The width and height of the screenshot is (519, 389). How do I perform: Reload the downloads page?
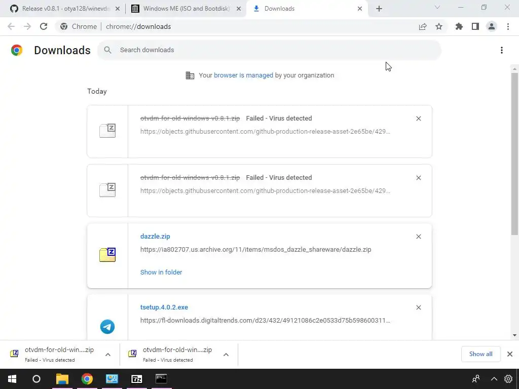44,26
